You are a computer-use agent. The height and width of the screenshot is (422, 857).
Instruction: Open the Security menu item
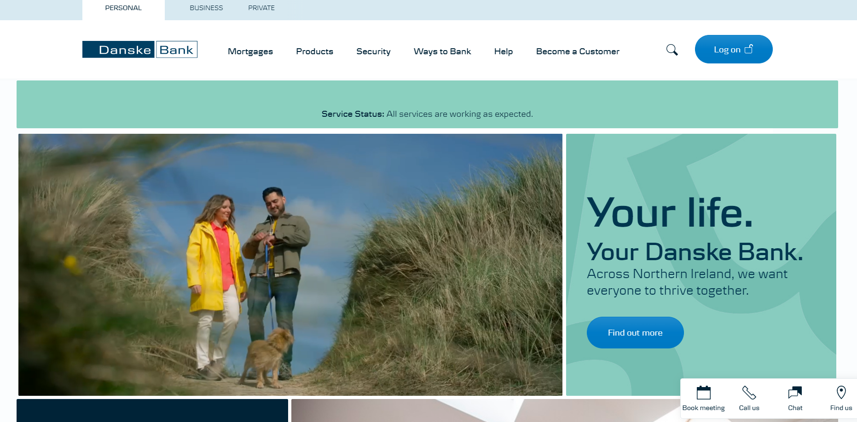coord(373,51)
